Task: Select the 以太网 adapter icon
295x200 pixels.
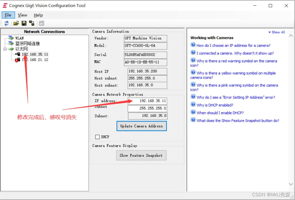Action: [12, 49]
